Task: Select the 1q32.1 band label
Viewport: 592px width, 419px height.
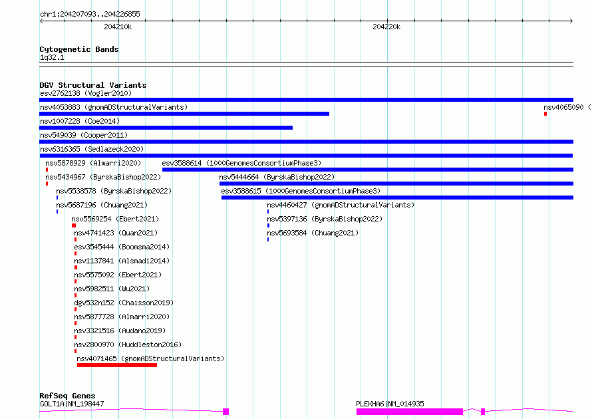Action: point(52,57)
